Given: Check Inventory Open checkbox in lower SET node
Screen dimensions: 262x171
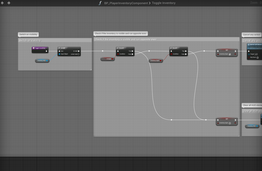Looking at the screenshot, I should click(x=230, y=123).
